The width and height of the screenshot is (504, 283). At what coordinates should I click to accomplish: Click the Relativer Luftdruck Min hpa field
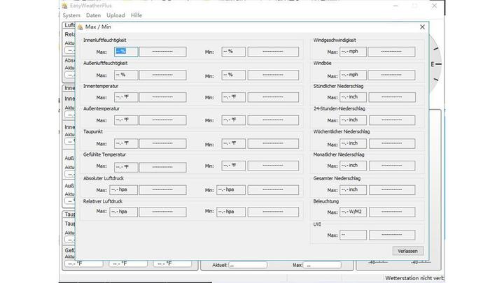(230, 212)
